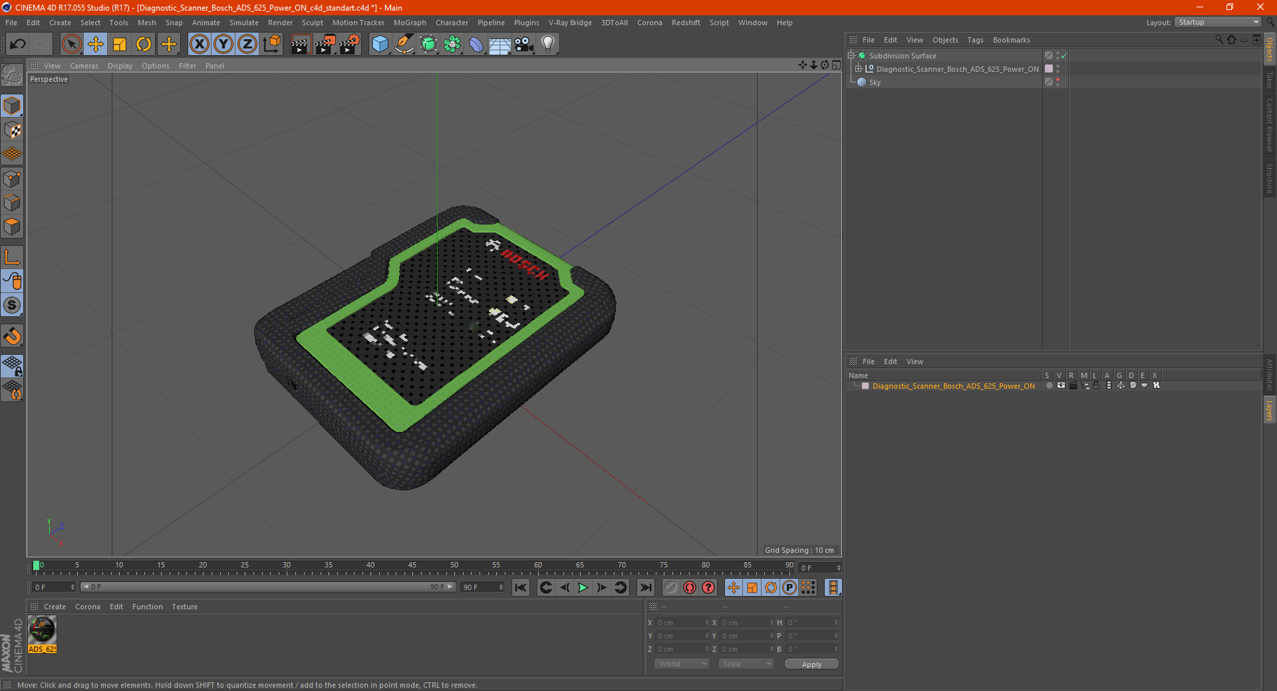Switch to Edges mode
The width and height of the screenshot is (1277, 691).
pos(12,203)
